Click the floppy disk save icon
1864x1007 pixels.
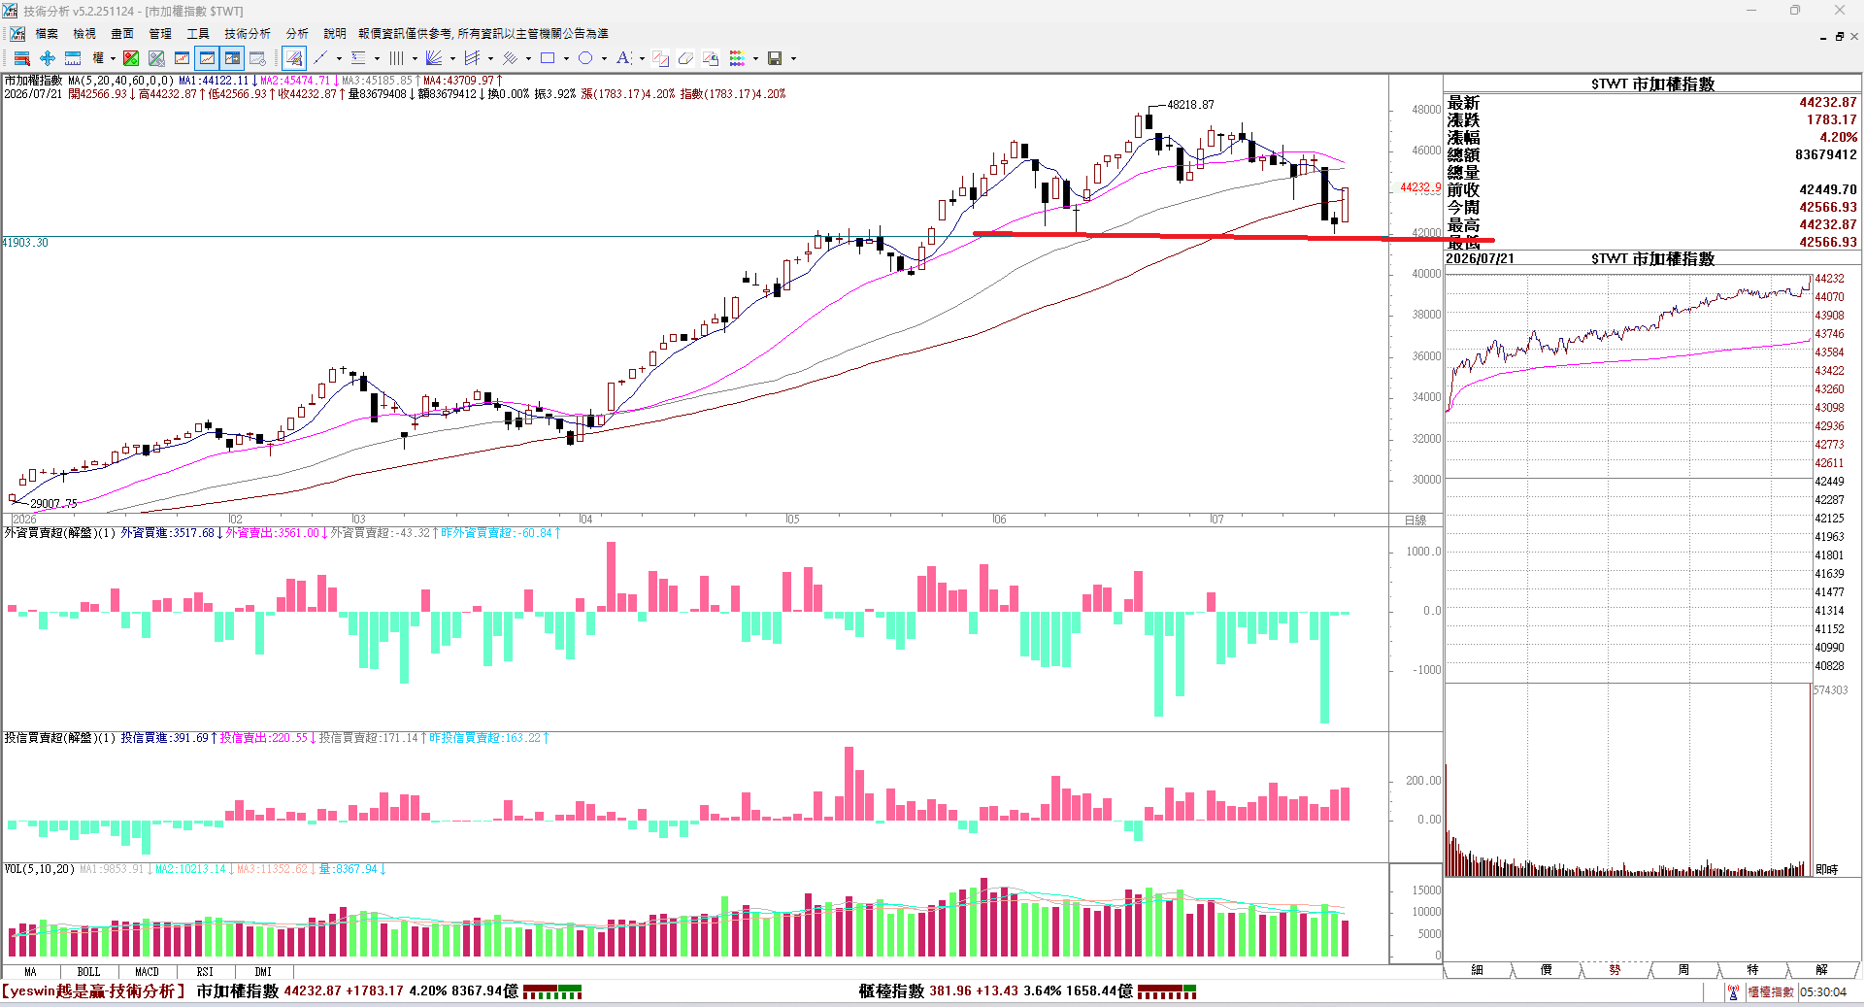pos(775,58)
